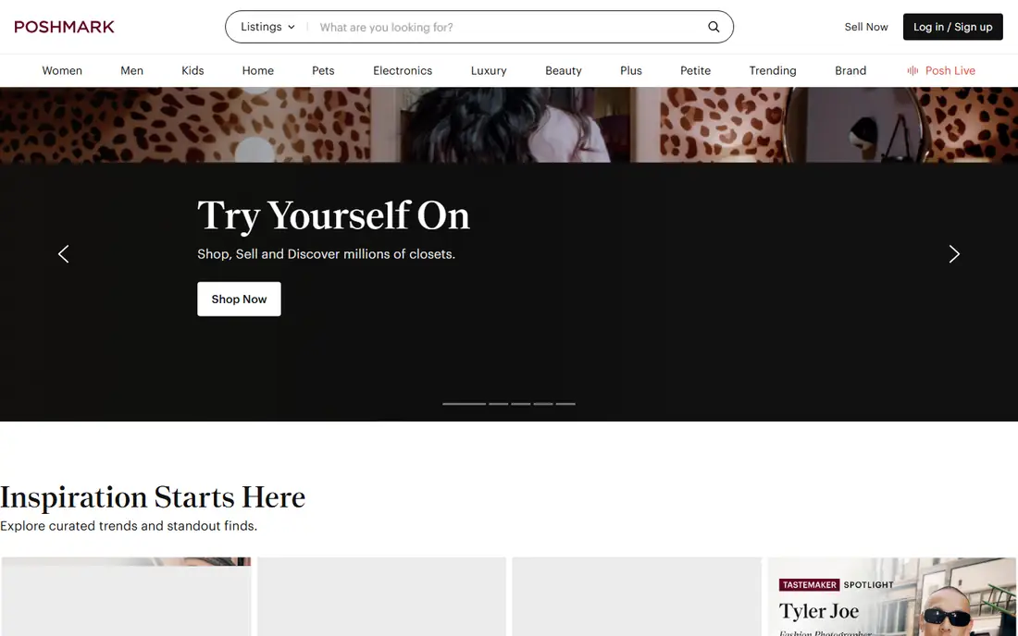Open the Petite category menu
This screenshot has width=1018, height=636.
(695, 70)
